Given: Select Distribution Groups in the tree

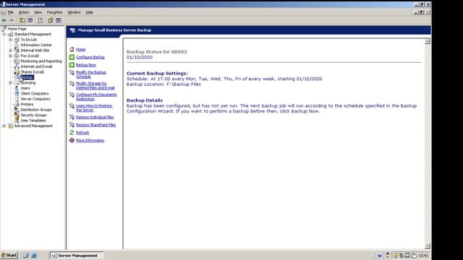Looking at the screenshot, I should click(36, 110).
